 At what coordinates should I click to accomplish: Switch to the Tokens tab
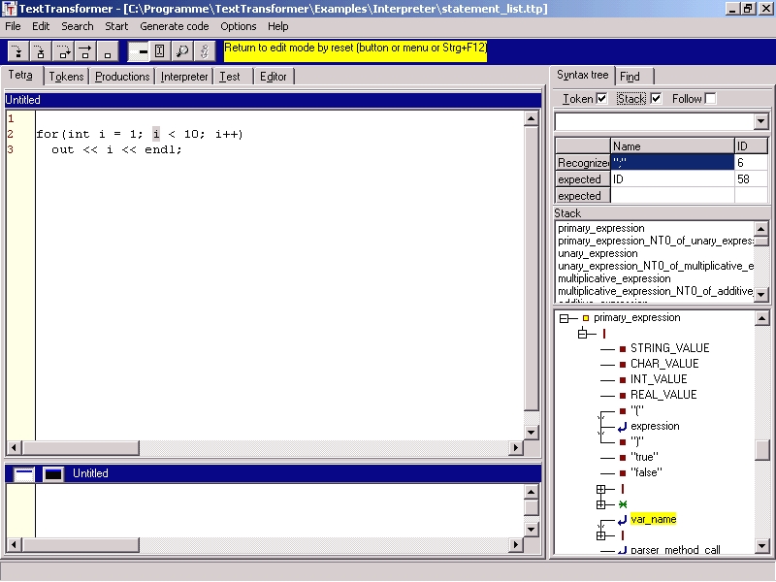pyautogui.click(x=66, y=77)
